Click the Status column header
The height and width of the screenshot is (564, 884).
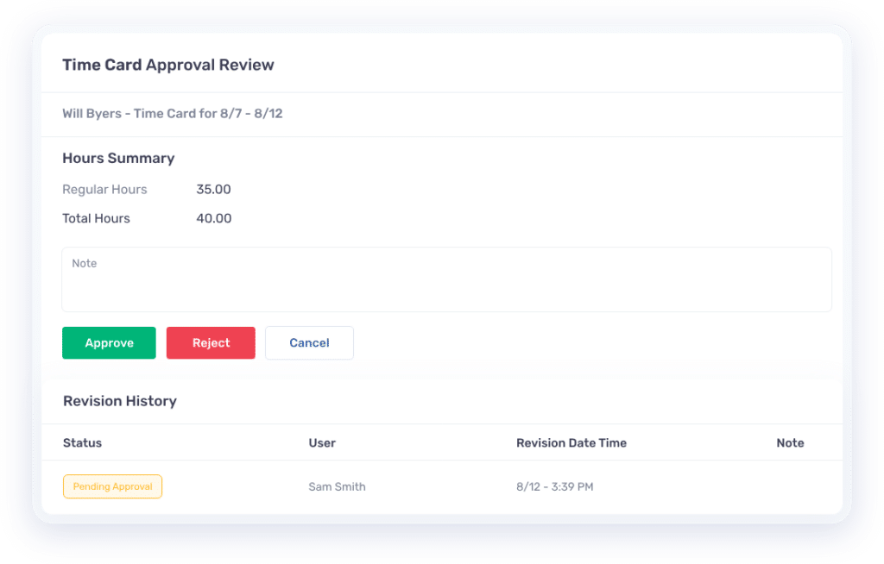pos(82,443)
